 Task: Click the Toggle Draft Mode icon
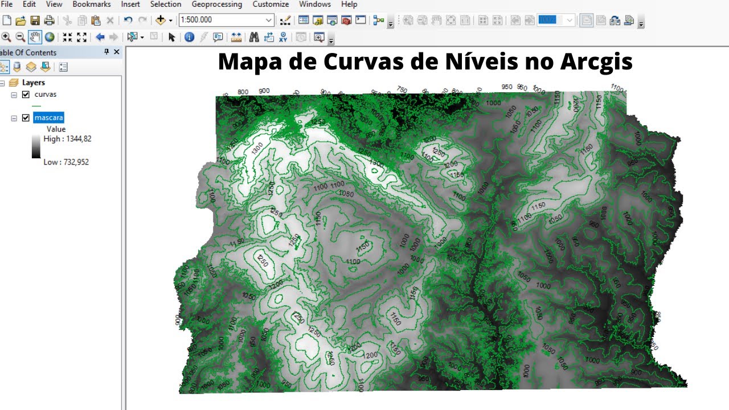pos(586,20)
